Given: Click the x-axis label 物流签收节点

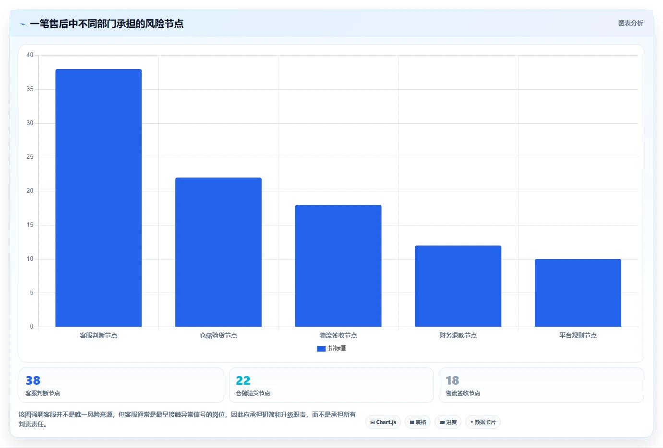Looking at the screenshot, I should pyautogui.click(x=338, y=335).
